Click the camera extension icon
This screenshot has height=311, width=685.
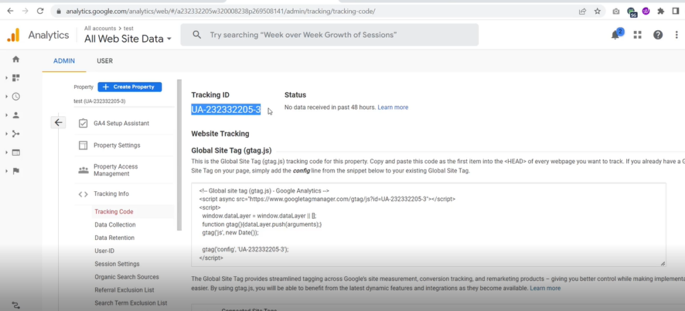[x=616, y=11]
